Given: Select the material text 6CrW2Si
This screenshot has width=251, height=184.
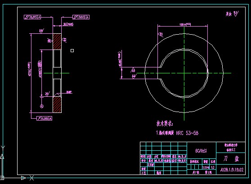Looking at the screenshot, I should [x=201, y=151].
